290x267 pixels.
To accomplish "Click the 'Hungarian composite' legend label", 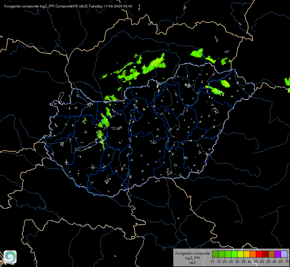I will [193, 253].
